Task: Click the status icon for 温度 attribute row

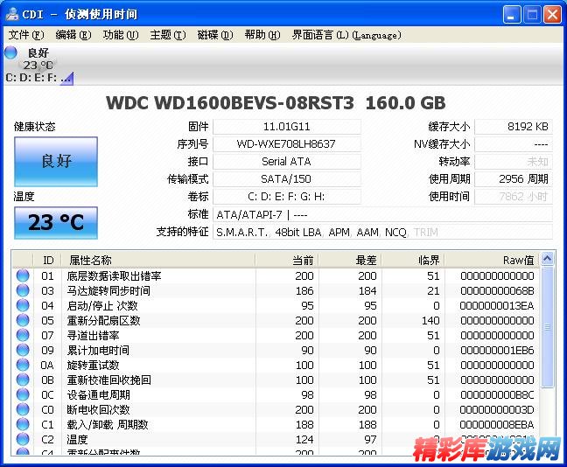Action: (23, 439)
